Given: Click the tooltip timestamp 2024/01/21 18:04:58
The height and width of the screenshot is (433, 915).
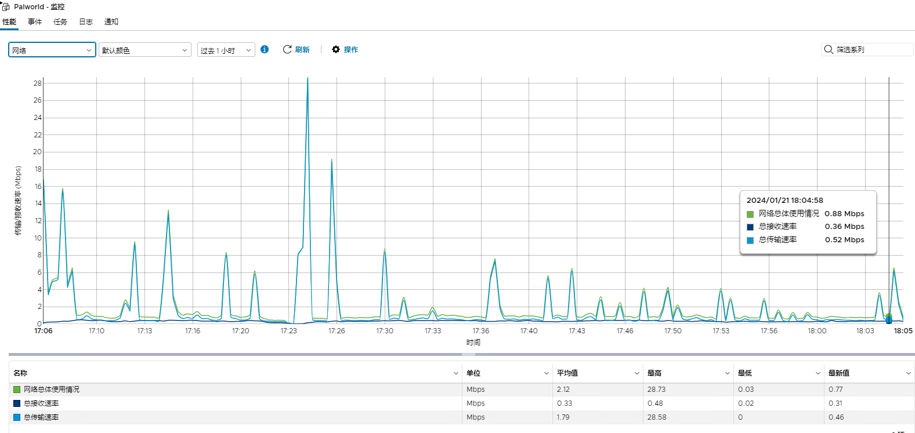Looking at the screenshot, I should click(784, 200).
